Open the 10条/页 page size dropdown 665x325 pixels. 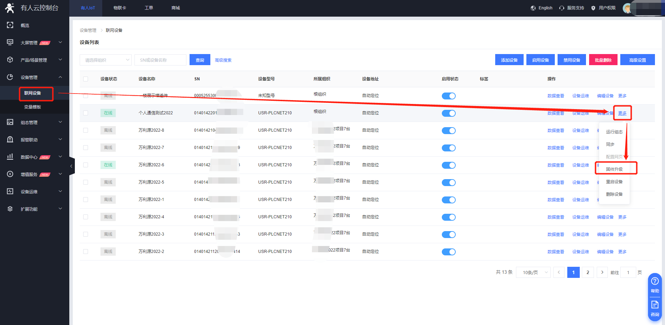click(x=533, y=272)
